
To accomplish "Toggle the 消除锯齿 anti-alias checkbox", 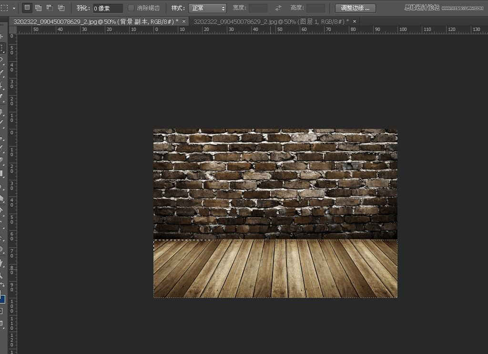I will click(x=131, y=8).
